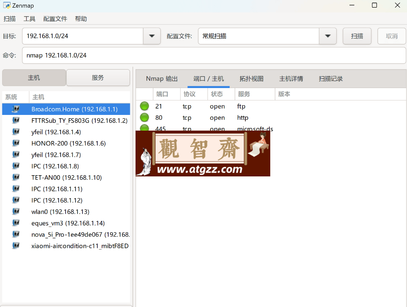Click OS icon beside yfeil (192.168.1.7)
Viewport: 407px width, 307px height.
(x=16, y=155)
